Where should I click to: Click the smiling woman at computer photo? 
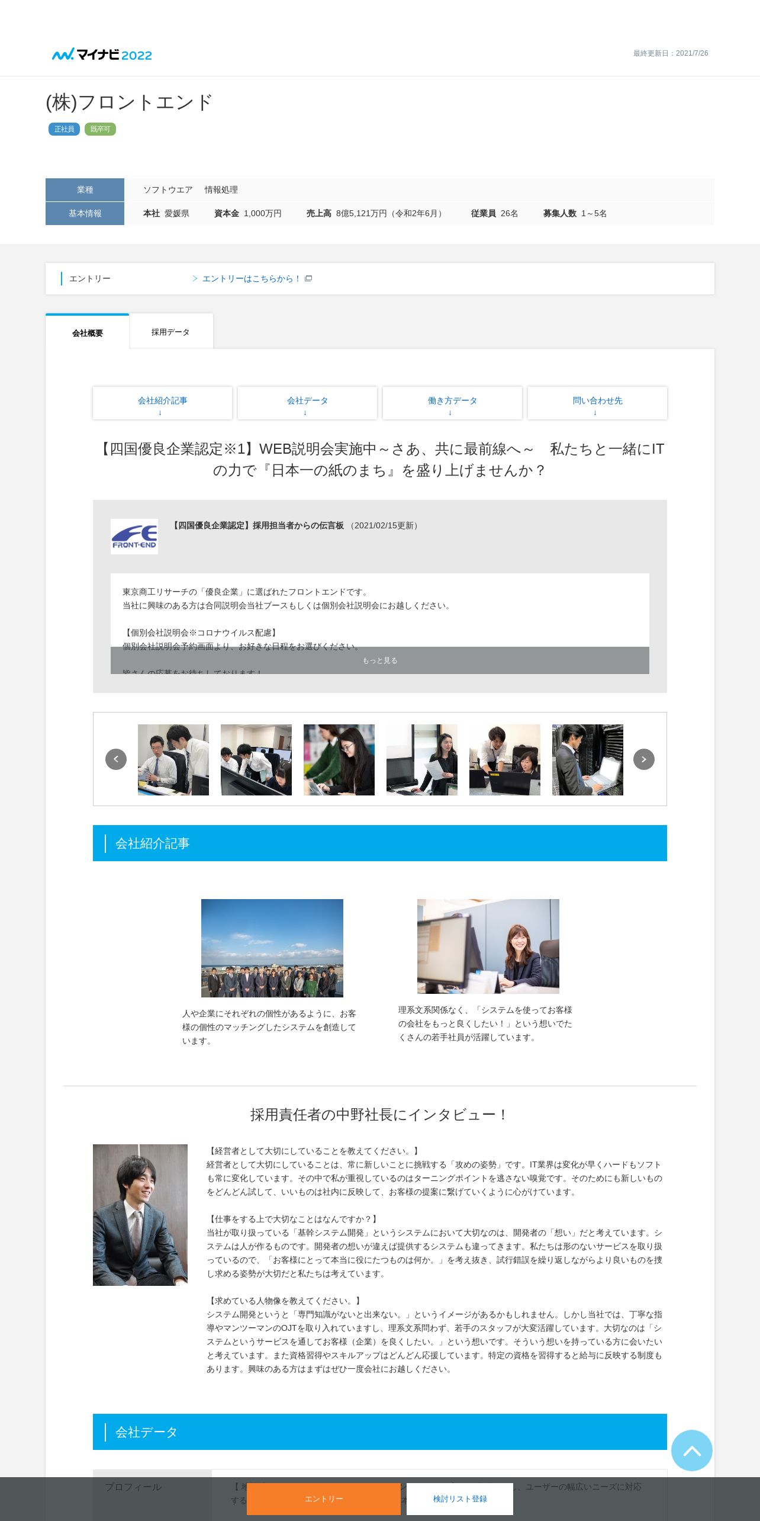[488, 946]
